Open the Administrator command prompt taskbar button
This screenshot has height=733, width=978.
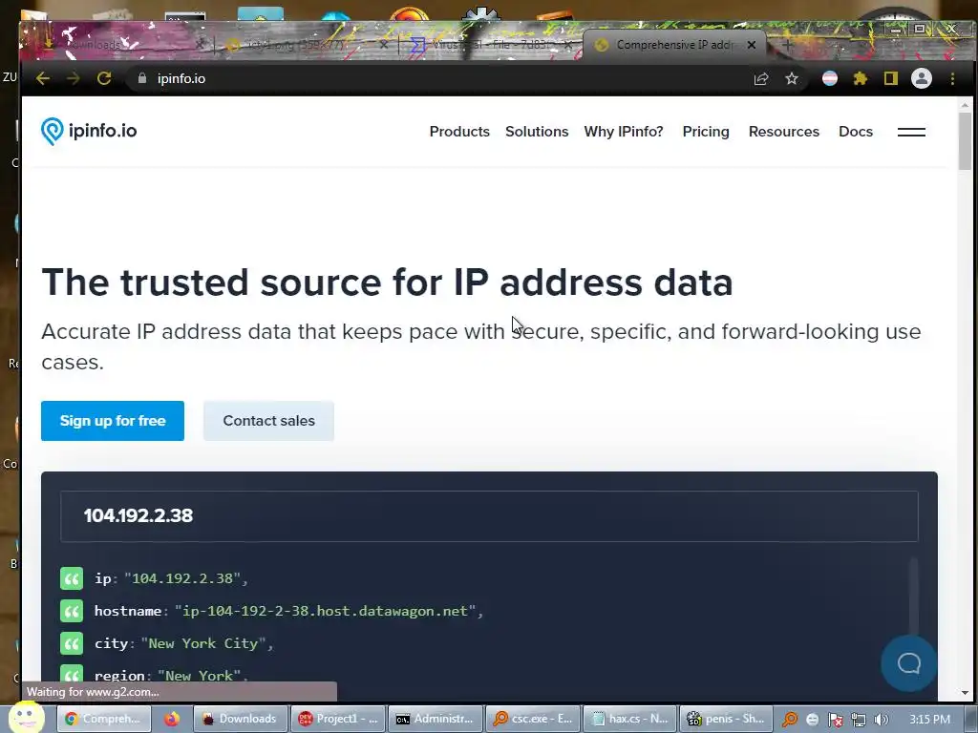tap(436, 719)
